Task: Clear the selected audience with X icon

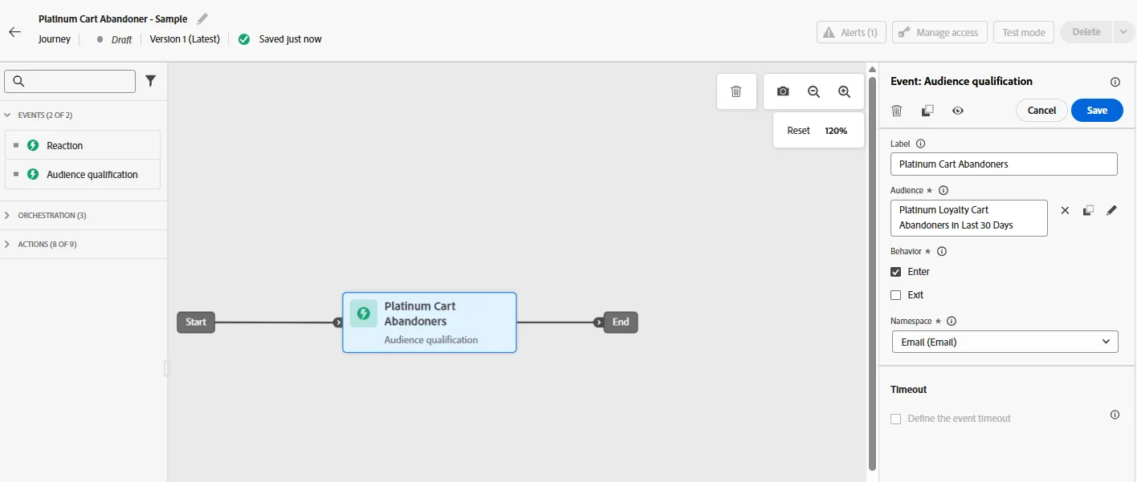Action: click(1065, 210)
